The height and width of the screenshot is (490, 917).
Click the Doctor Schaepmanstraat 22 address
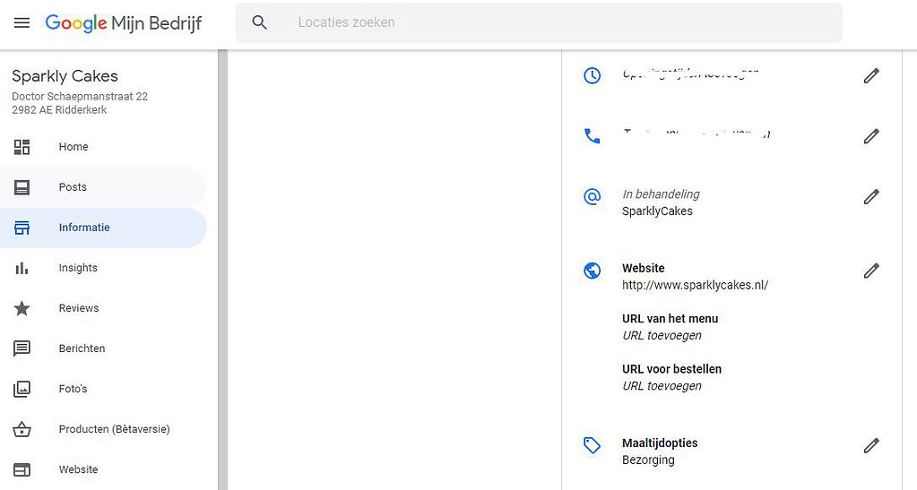point(80,97)
